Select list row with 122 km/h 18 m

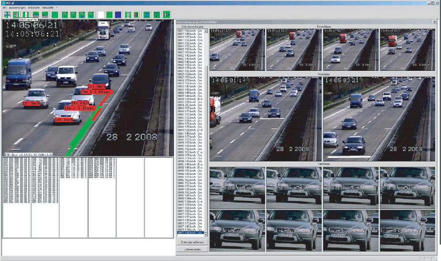click(190, 40)
